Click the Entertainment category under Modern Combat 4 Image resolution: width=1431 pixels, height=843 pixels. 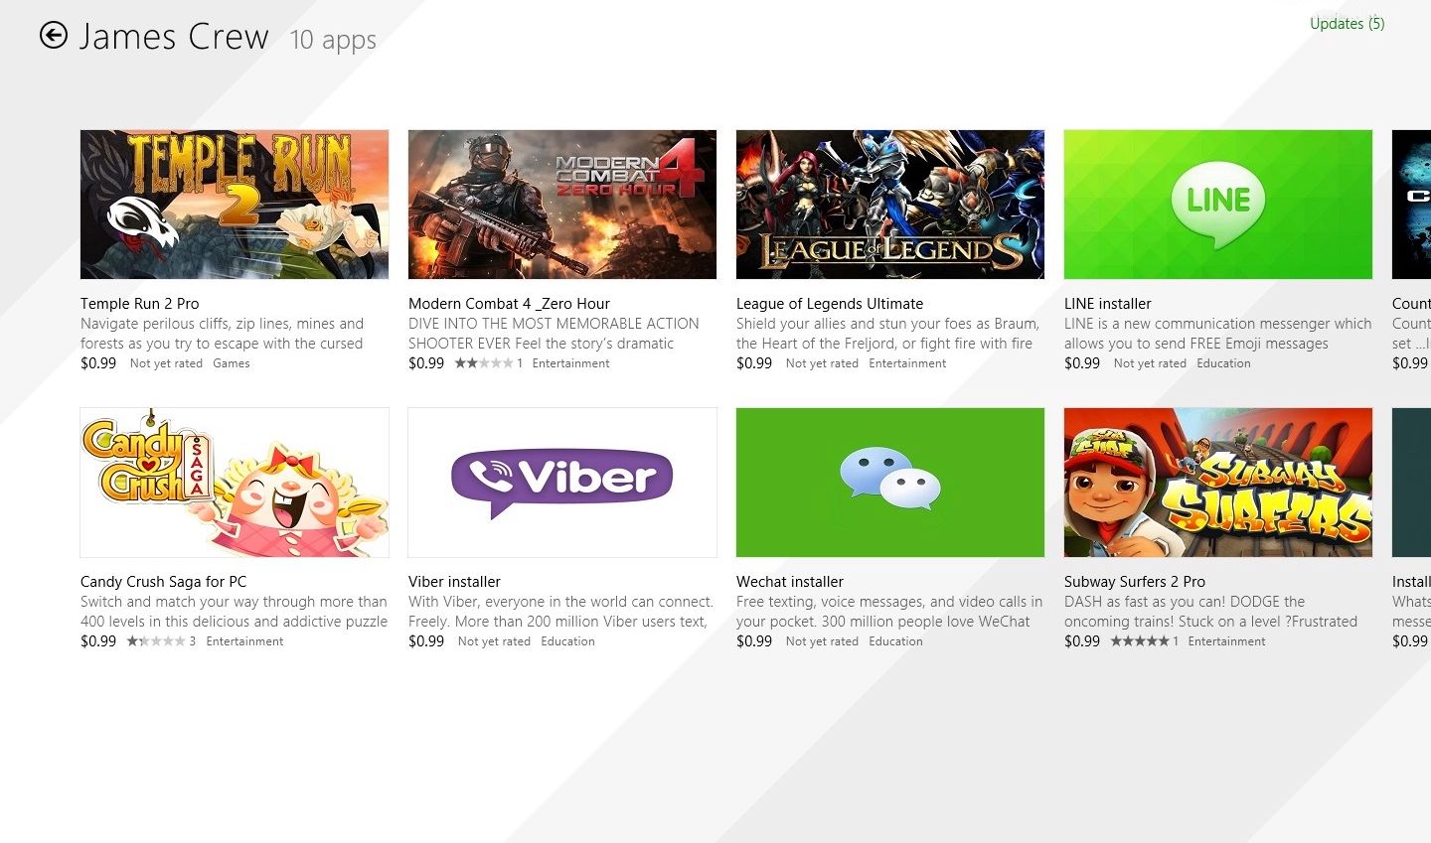tap(570, 363)
